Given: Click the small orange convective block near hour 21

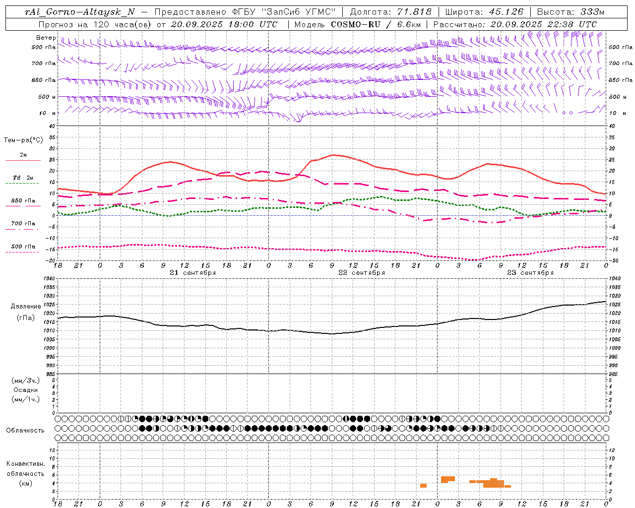Looking at the screenshot, I should (x=423, y=486).
